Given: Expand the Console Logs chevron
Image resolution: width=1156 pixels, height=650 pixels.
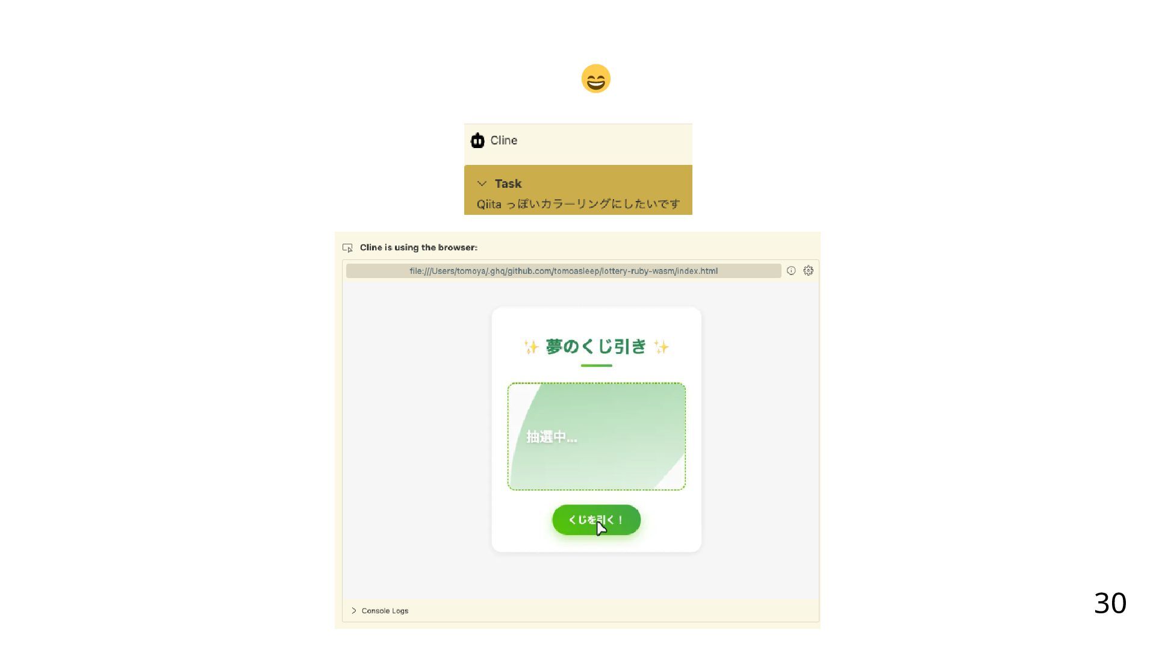Looking at the screenshot, I should pos(354,610).
